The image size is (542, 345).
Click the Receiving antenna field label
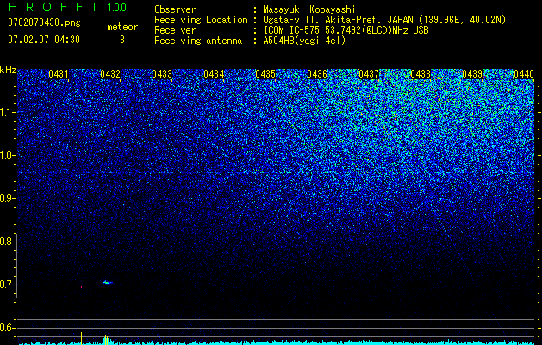[198, 41]
